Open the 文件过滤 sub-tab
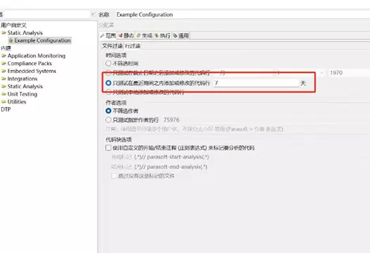The width and height of the screenshot is (370, 253). tap(112, 46)
